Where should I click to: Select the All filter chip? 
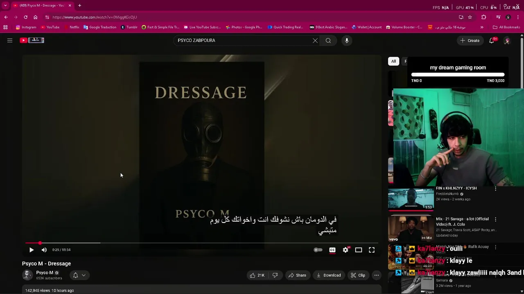pos(393,61)
